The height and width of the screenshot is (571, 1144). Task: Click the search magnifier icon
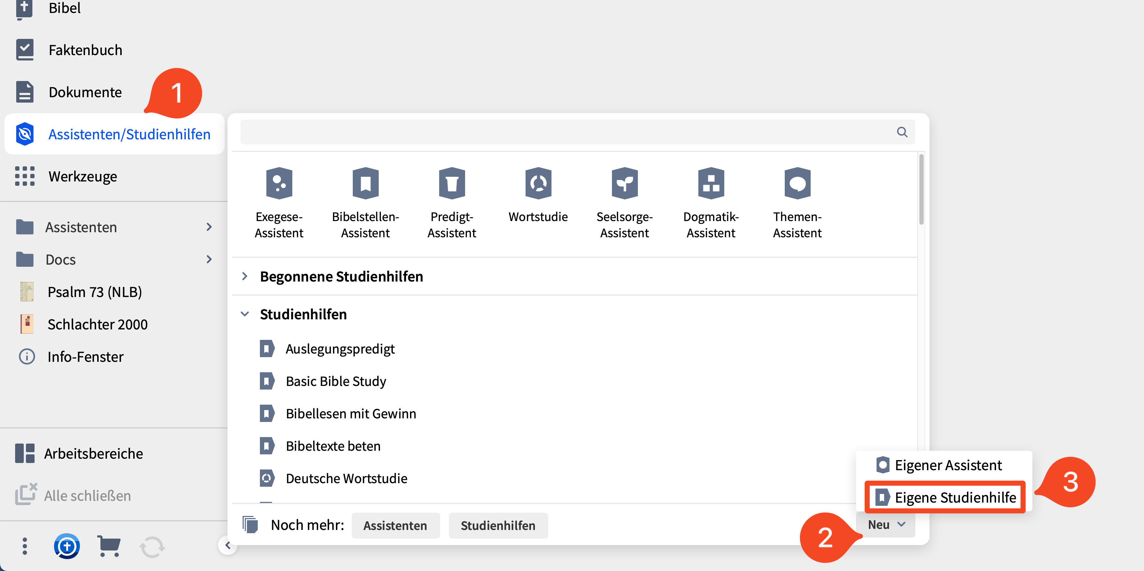pos(902,132)
